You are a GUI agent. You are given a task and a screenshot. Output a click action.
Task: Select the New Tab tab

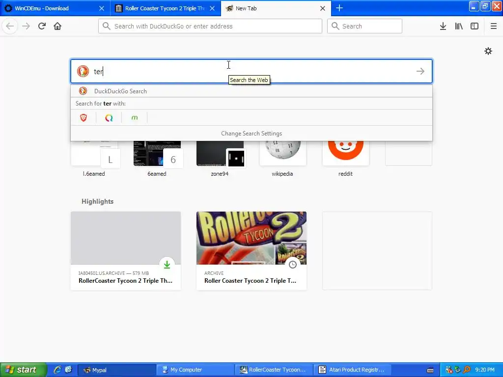pos(276,8)
